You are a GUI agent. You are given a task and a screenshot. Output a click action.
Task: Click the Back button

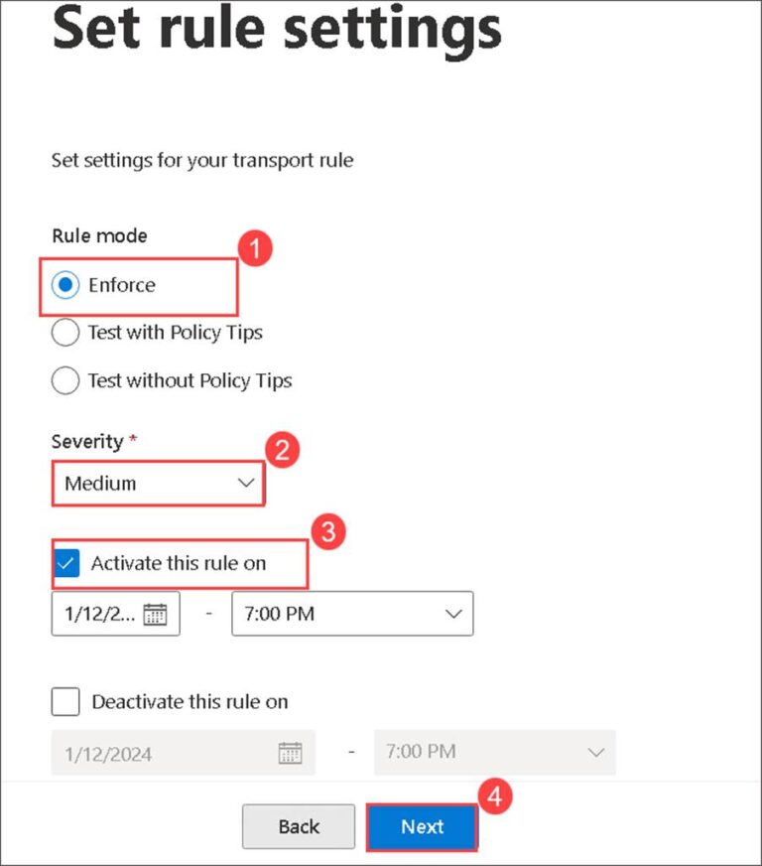pos(298,826)
